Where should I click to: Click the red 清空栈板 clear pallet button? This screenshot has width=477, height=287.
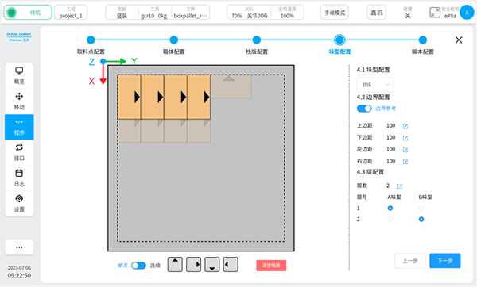tap(271, 265)
